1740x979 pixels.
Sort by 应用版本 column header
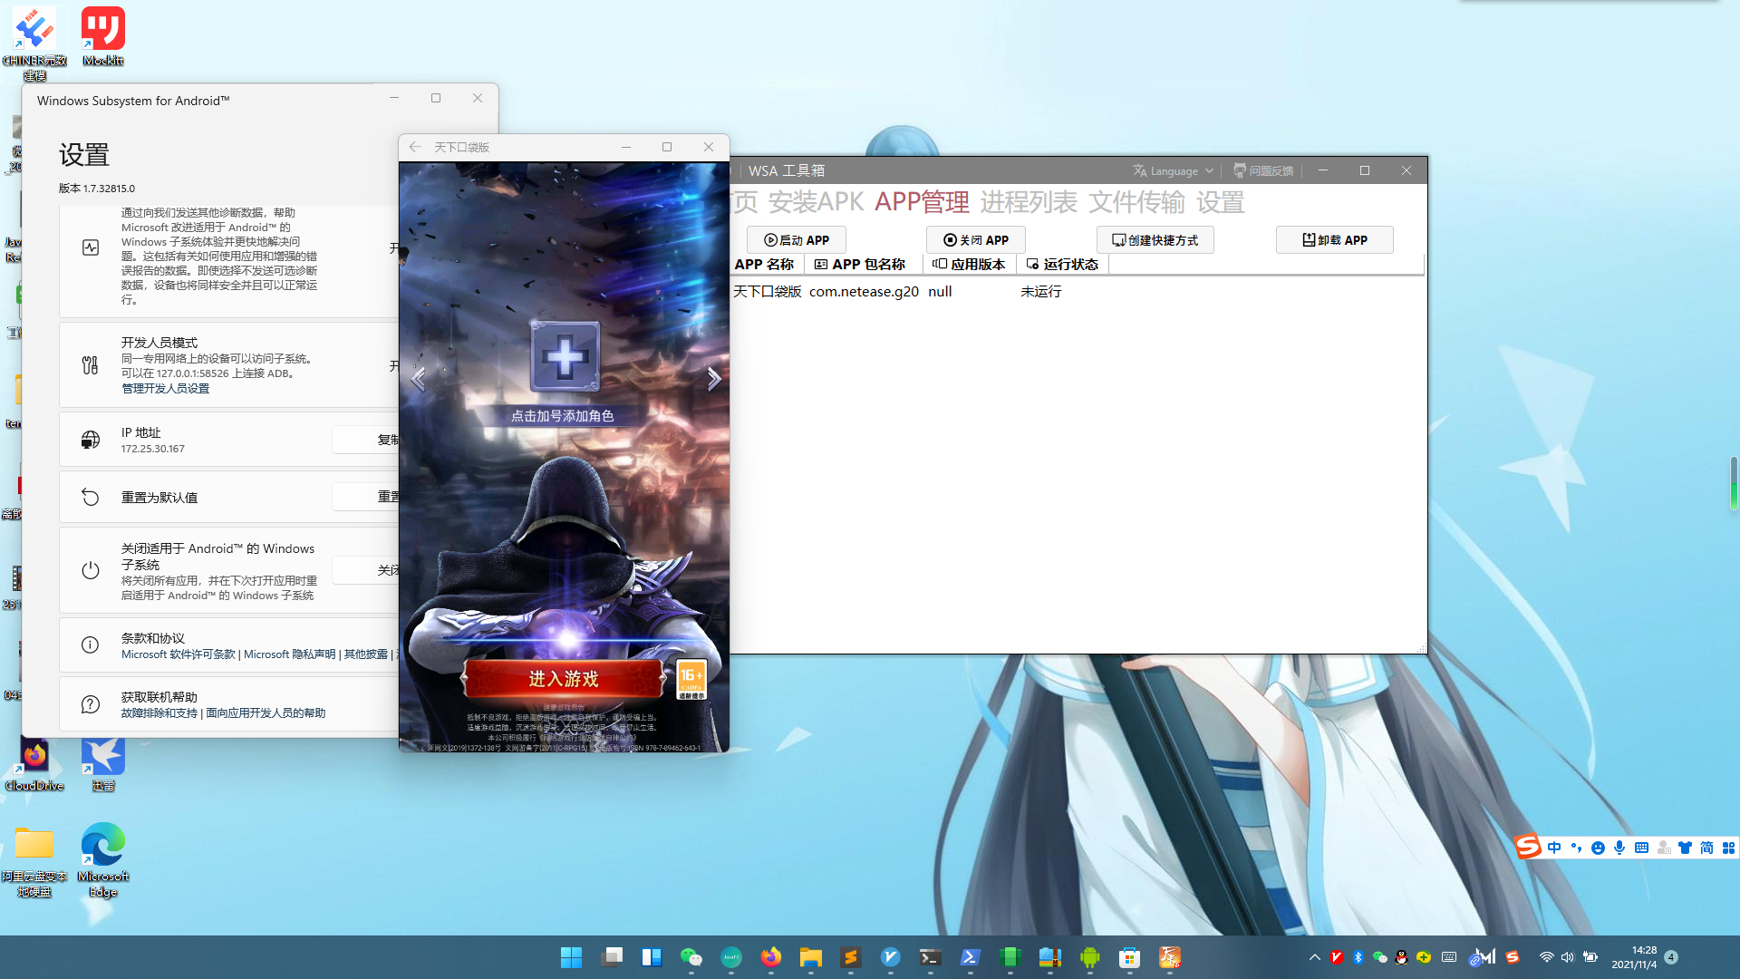pyautogui.click(x=969, y=265)
